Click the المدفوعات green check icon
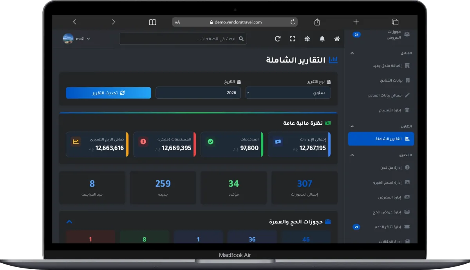This screenshot has height=270, width=470. click(210, 142)
